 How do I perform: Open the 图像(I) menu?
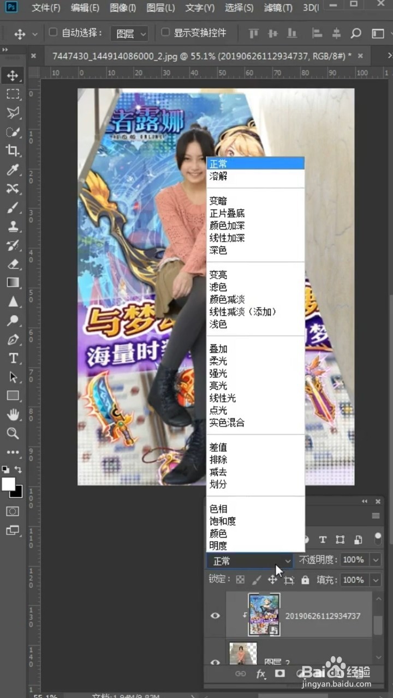(123, 8)
